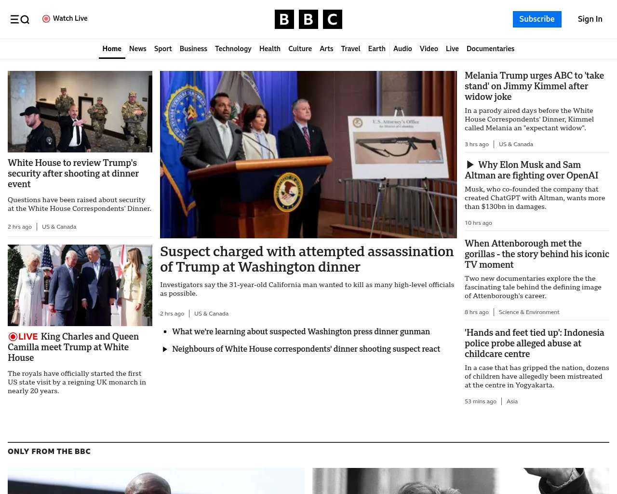This screenshot has height=494, width=617.
Task: Click 'The royals have officially started' summary
Action: [x=77, y=382]
